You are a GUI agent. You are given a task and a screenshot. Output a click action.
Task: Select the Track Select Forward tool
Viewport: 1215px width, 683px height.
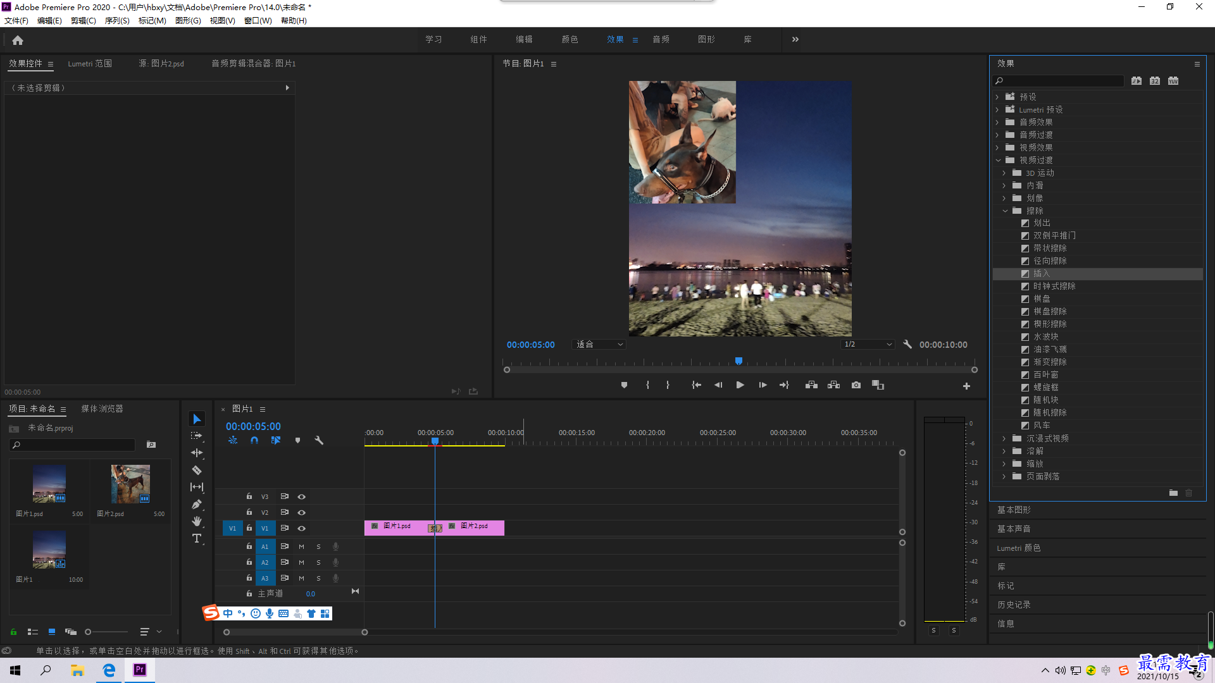tap(197, 436)
